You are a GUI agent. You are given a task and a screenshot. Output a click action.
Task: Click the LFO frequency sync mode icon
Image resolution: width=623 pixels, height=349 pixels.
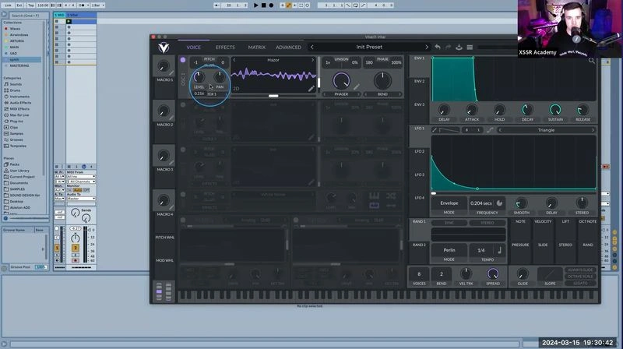click(499, 203)
